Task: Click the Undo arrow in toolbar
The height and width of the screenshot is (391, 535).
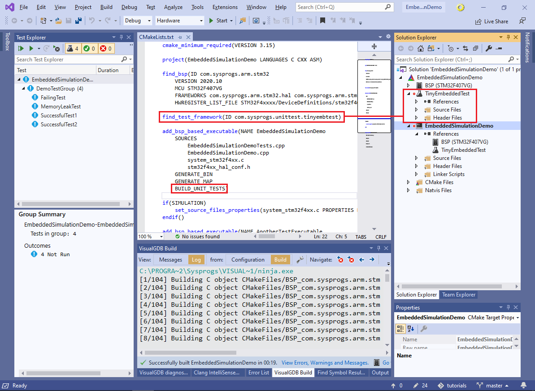Action: 91,21
